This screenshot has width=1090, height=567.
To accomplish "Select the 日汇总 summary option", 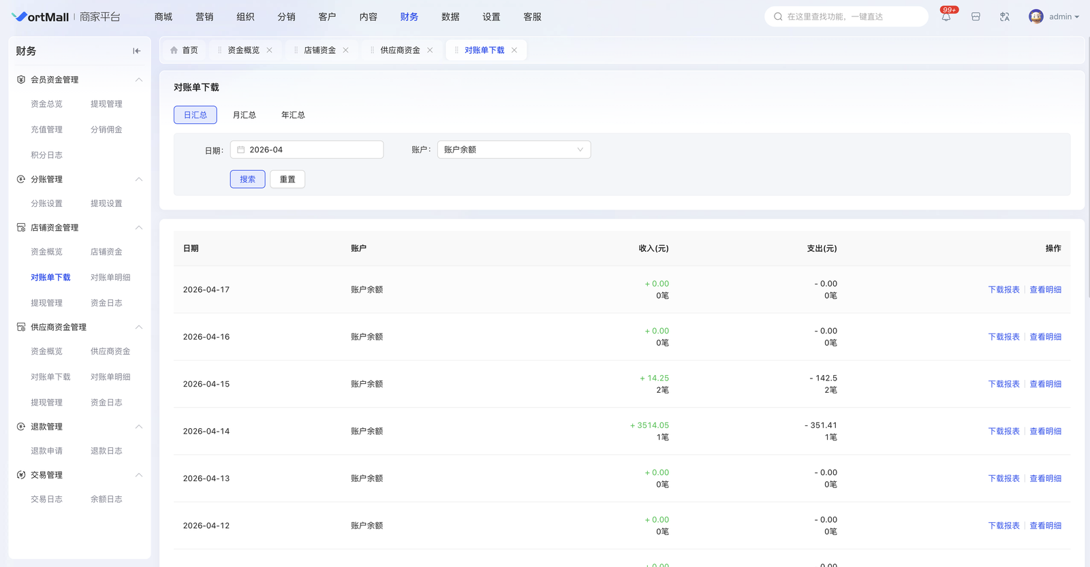I will point(195,115).
